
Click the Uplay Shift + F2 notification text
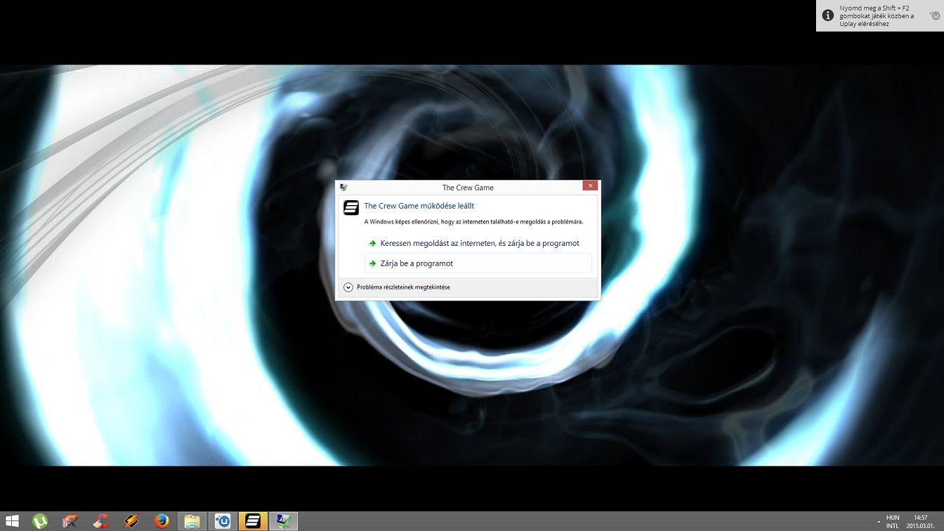[877, 15]
